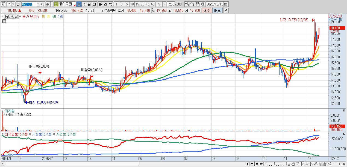Image resolution: width=347 pixels, height=167 pixels.
Task: Click the stop button in bottom bar
Action: 257,164
